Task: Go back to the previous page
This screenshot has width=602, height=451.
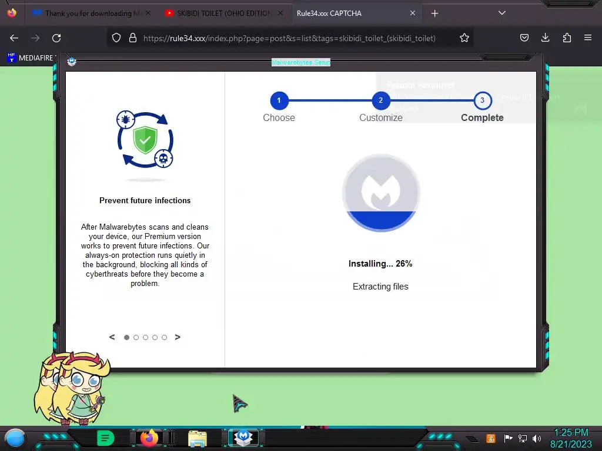Action: [14, 38]
